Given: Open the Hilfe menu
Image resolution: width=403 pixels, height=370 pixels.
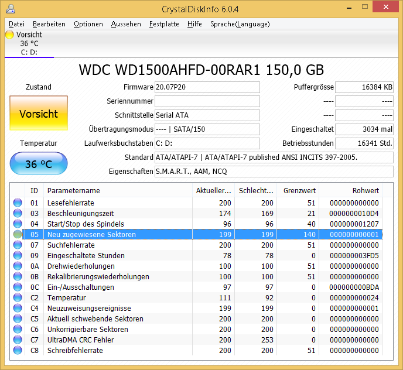Looking at the screenshot, I should (194, 24).
